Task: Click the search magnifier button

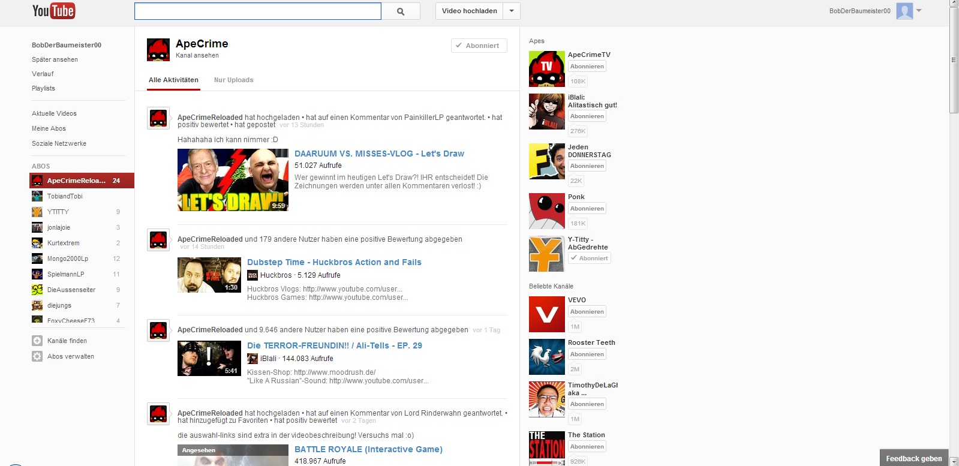Action: (401, 11)
